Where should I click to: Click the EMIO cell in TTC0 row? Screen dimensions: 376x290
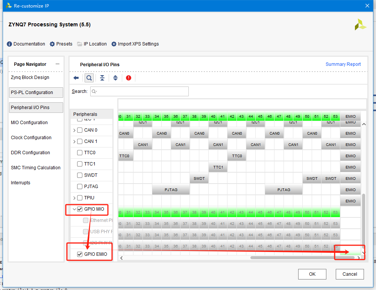pos(350,156)
